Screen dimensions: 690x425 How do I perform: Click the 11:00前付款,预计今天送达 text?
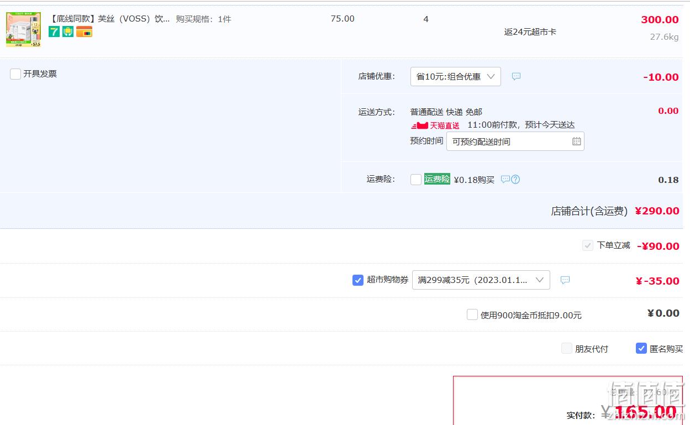pyautogui.click(x=521, y=125)
